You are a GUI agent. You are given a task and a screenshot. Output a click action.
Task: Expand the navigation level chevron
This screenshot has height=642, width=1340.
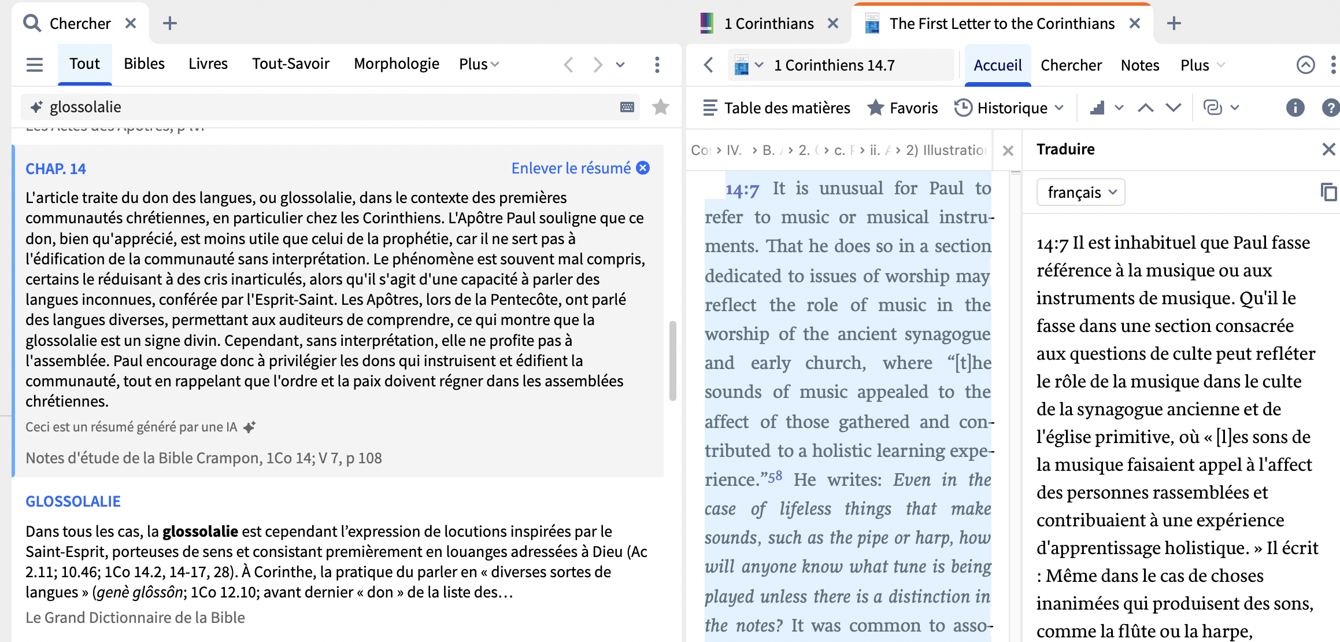pos(1119,108)
